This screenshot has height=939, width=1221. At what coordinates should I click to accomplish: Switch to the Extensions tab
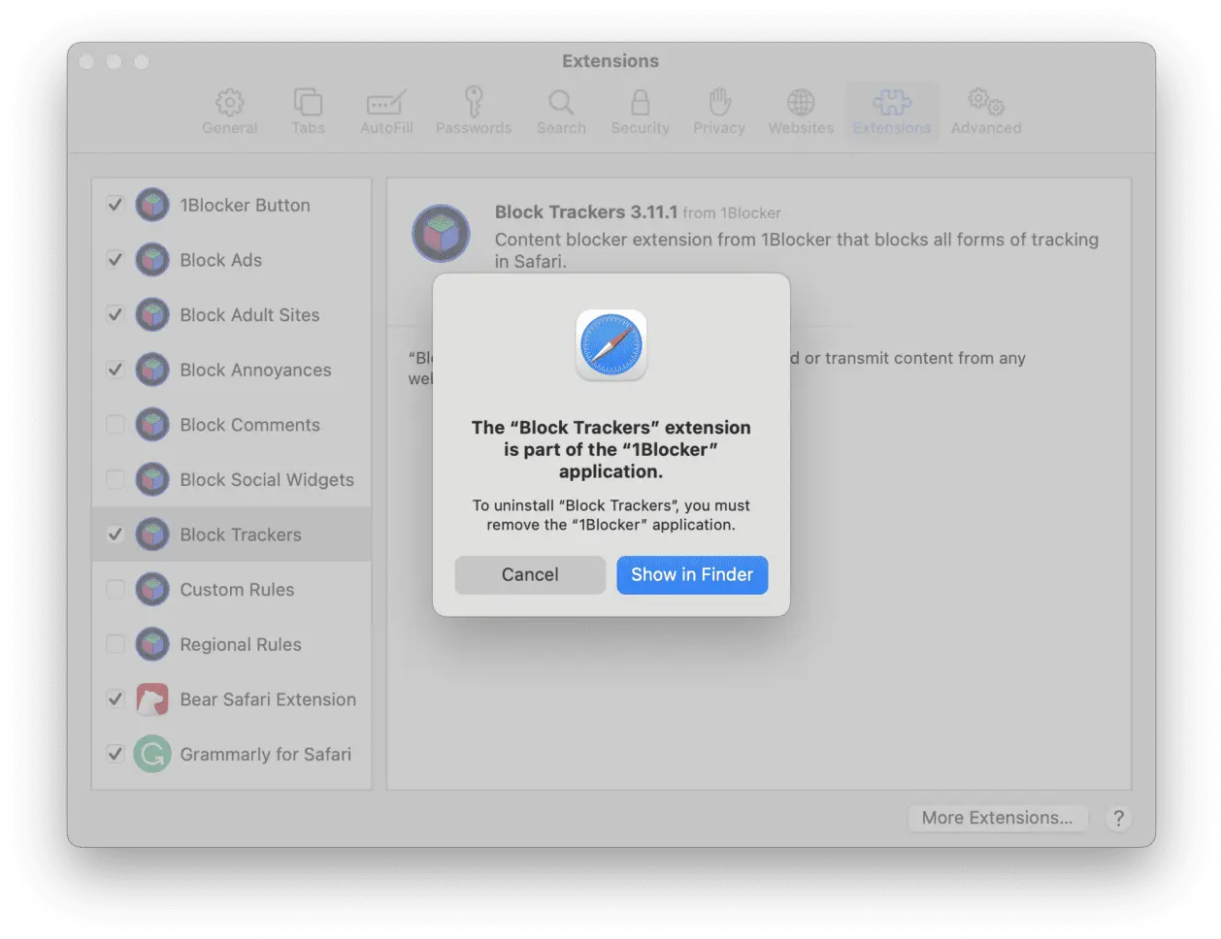(892, 112)
